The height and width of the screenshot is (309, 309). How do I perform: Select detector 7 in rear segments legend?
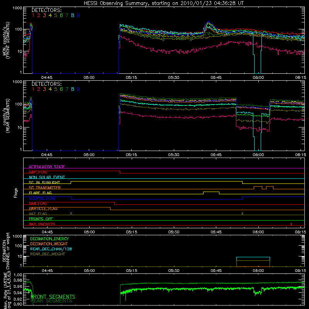pyautogui.click(x=67, y=89)
